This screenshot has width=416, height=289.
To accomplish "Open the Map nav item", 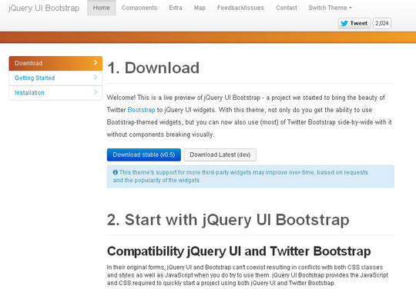I will tap(200, 8).
